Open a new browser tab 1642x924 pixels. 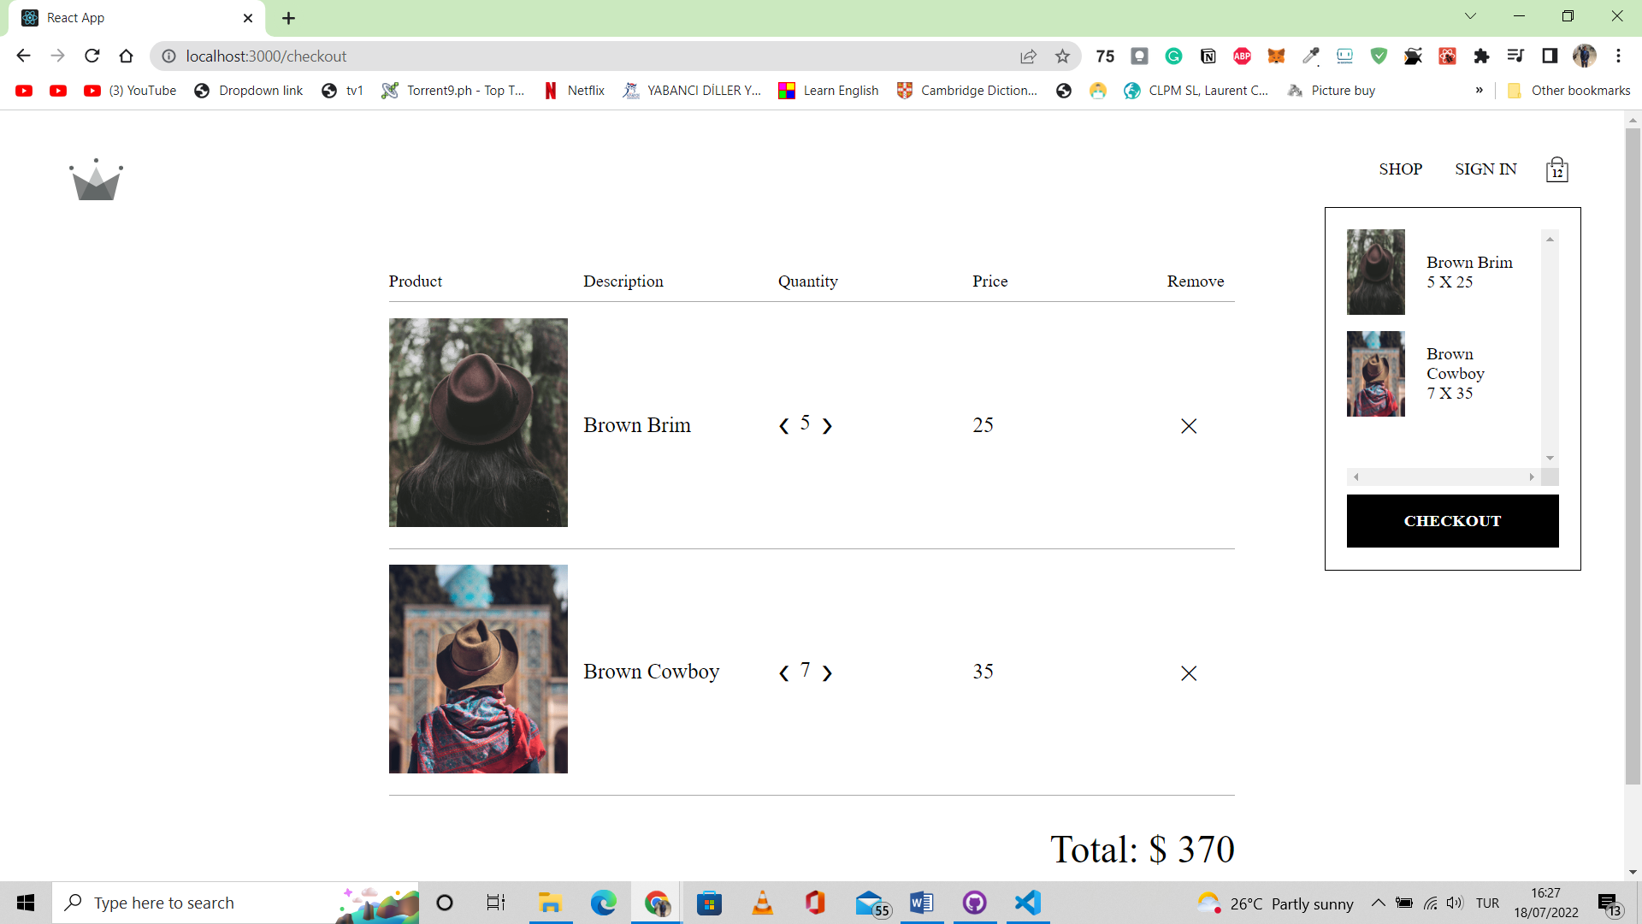[288, 18]
